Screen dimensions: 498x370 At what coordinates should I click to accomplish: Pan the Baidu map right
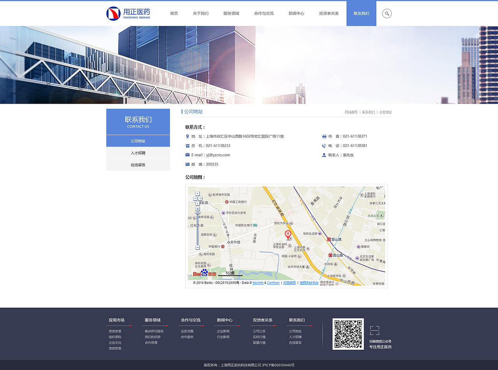pyautogui.click(x=200, y=198)
